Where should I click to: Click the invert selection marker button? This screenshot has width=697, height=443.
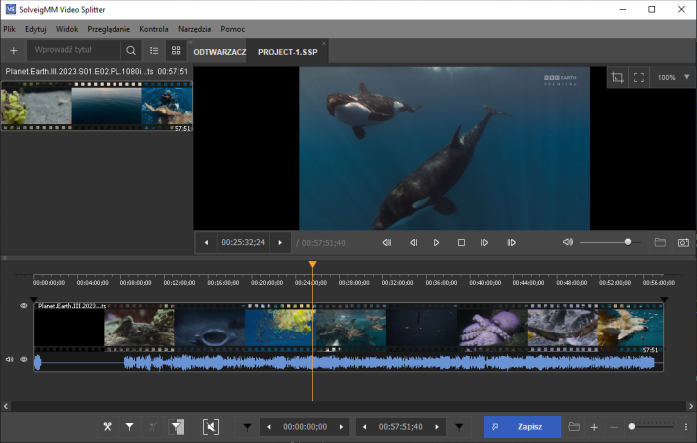pos(176,427)
